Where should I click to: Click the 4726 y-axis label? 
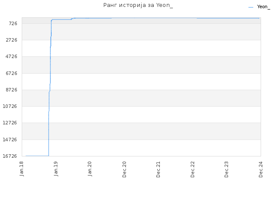12,57
